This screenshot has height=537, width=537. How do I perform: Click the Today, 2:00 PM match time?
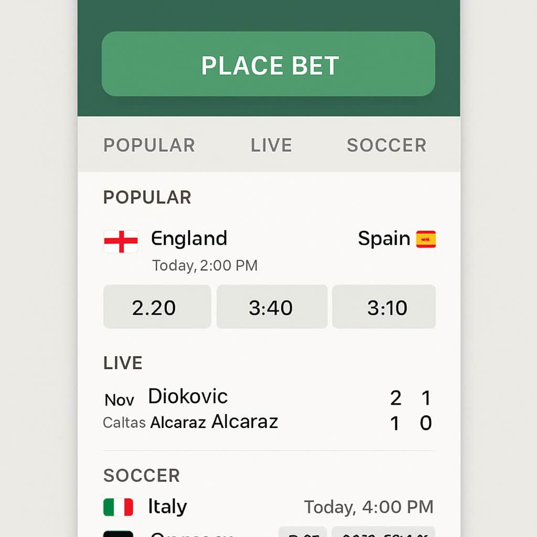[205, 266]
